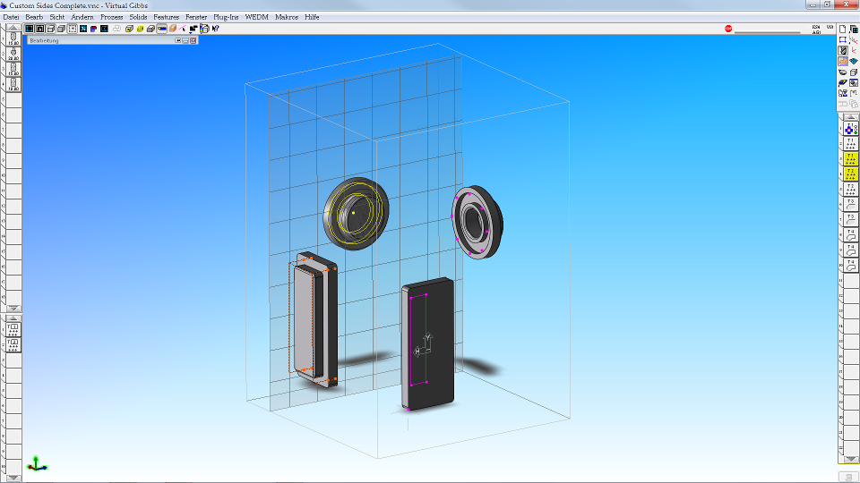Image resolution: width=860 pixels, height=483 pixels.
Task: Open the Sicht menu
Action: coord(57,17)
